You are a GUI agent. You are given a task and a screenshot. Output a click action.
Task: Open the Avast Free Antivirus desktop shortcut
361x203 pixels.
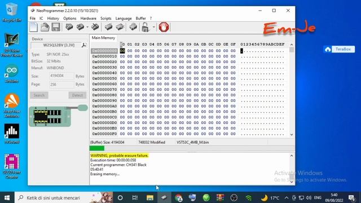[x=11, y=105]
